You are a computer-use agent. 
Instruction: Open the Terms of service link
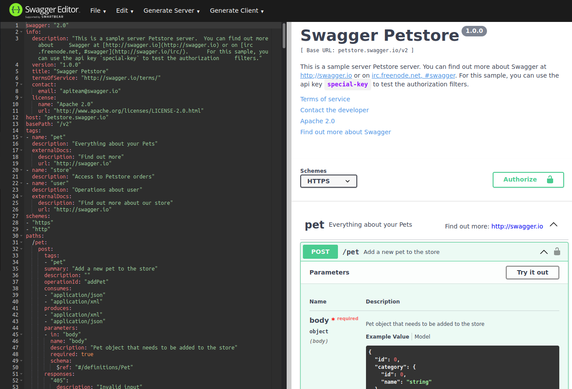coord(325,99)
